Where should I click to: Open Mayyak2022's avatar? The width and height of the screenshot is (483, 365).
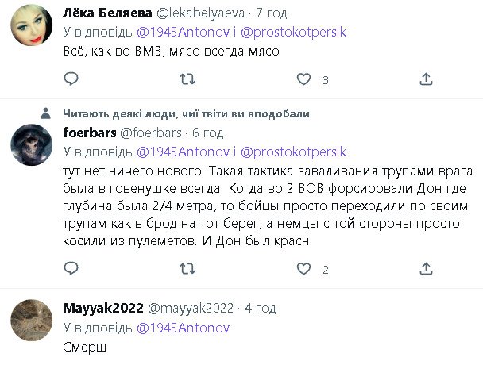tap(31, 321)
